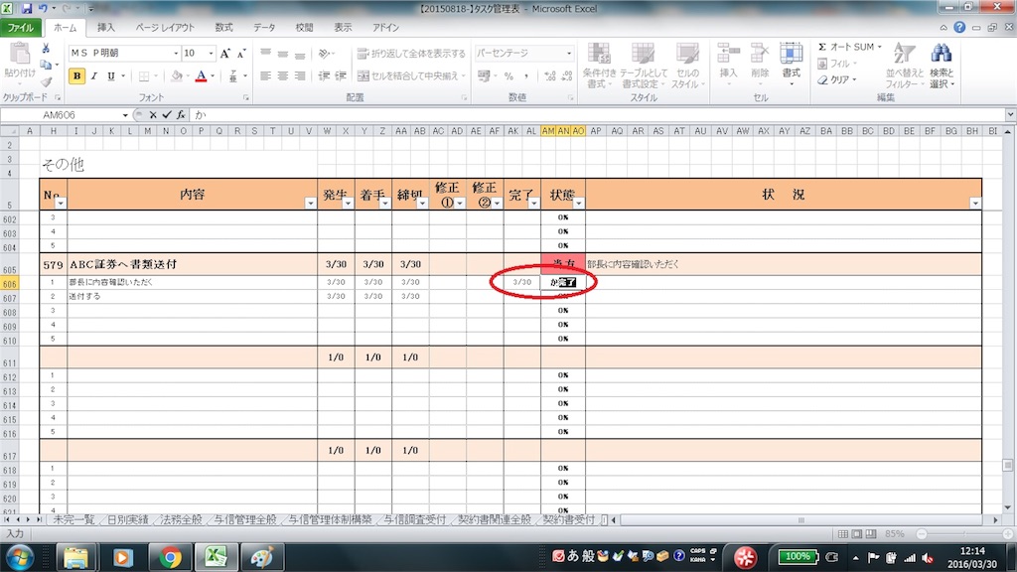Open the number format パーセンテージ dropdown
Viewport: 1017px width, 572px height.
click(569, 54)
